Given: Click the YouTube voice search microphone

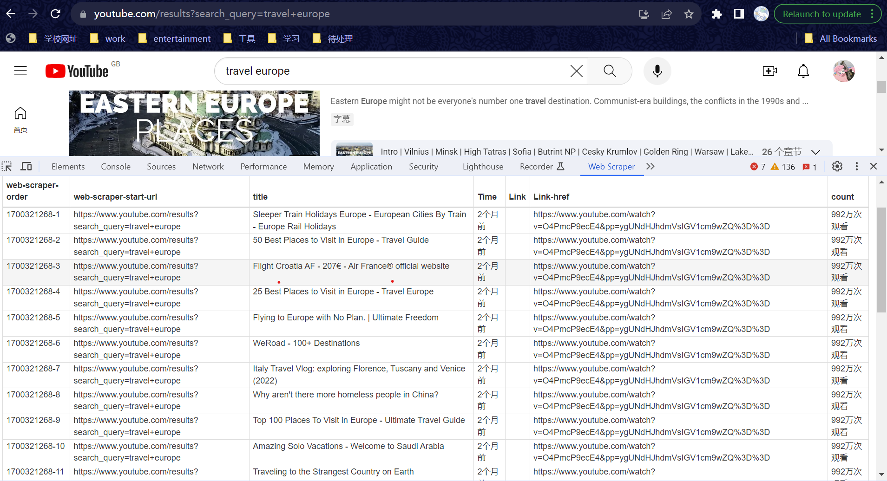Looking at the screenshot, I should point(657,71).
